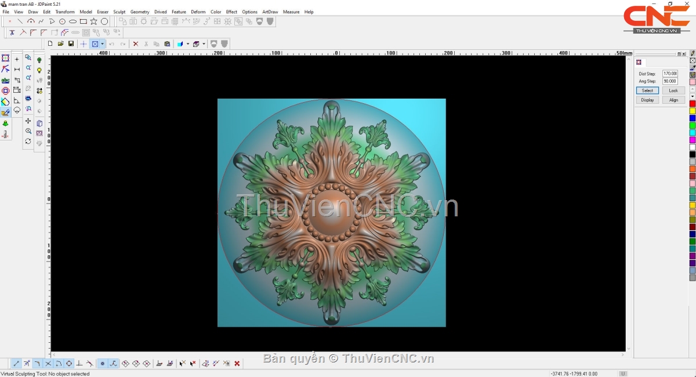Click the Align button
The height and width of the screenshot is (377, 696).
point(673,100)
